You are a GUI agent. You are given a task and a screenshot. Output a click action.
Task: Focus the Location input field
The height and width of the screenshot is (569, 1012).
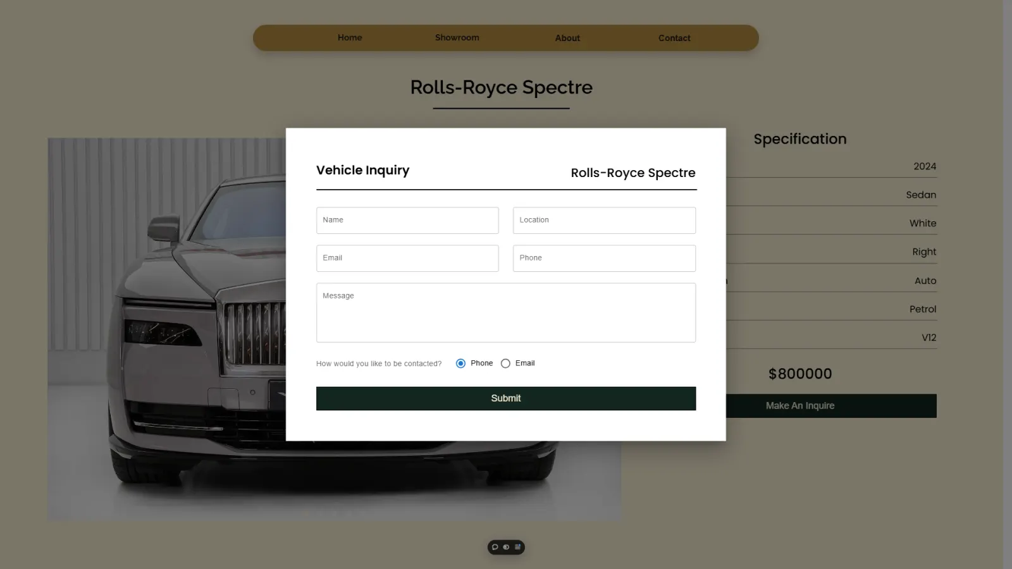604,220
